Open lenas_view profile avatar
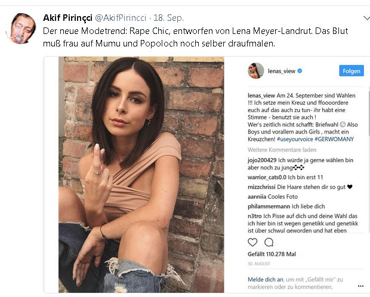 coord(256,70)
